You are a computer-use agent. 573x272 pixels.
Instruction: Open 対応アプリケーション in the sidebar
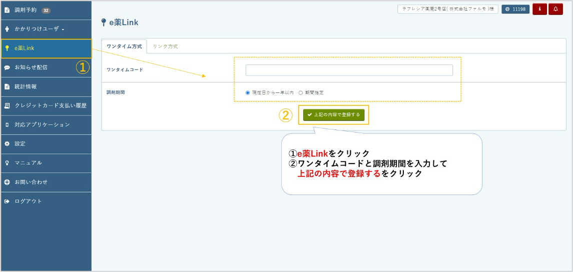pos(42,124)
